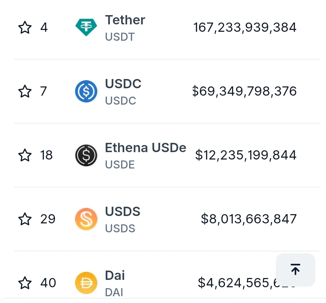This screenshot has width=326, height=303.
Task: Click the $12,235,199,844 market cap value
Action: 246,155
